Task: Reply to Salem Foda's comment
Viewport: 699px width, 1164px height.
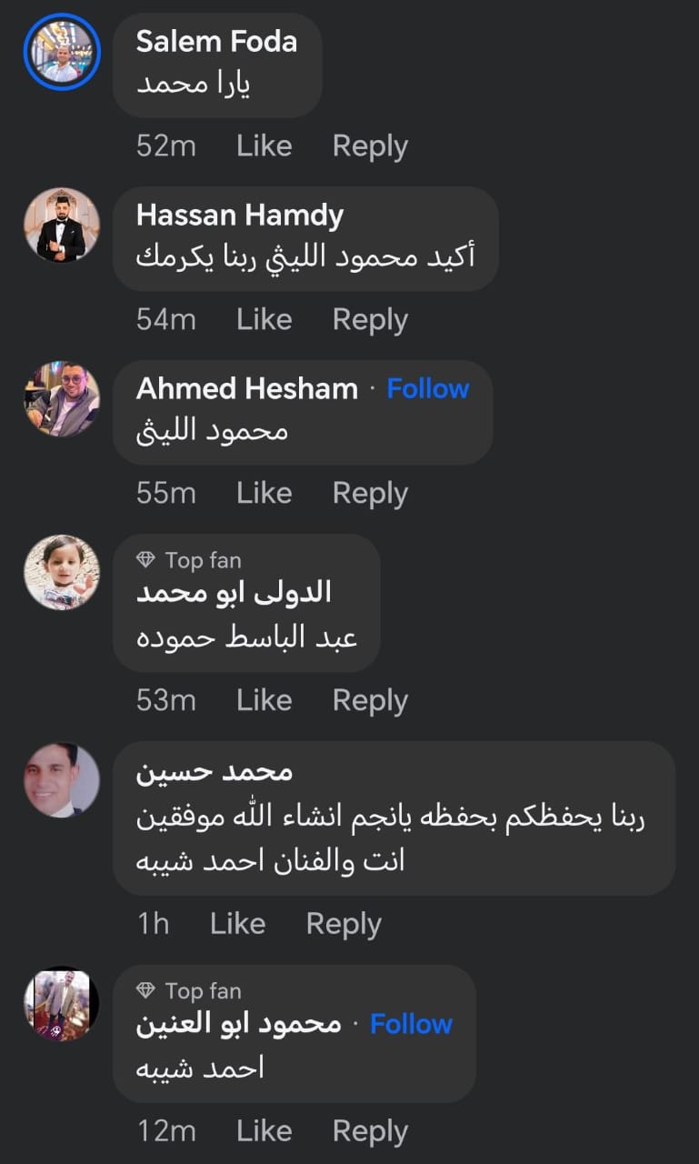Action: pos(370,146)
